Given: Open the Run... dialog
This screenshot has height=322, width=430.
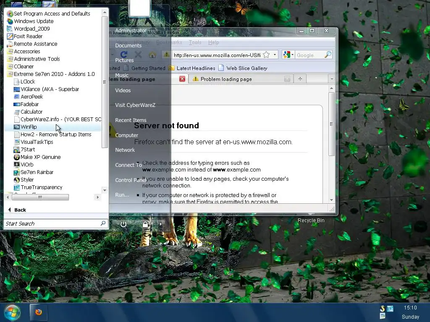Looking at the screenshot, I should pos(122,195).
